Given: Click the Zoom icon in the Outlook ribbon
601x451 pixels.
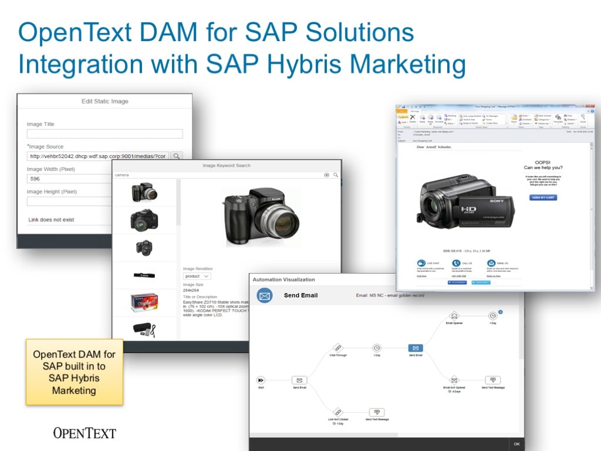Looking at the screenshot, I should point(582,117).
